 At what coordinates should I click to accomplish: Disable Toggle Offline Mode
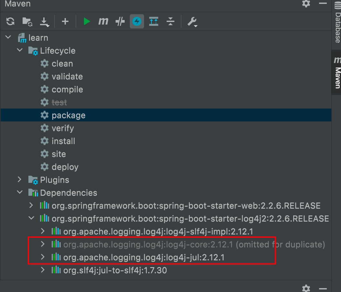click(137, 21)
